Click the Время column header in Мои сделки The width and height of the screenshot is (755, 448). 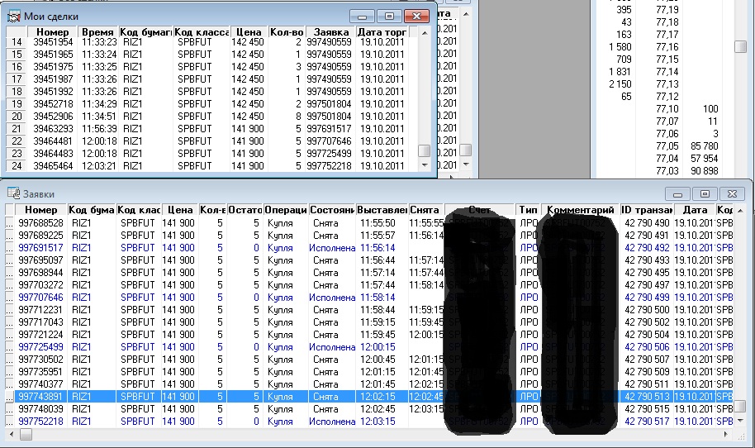98,31
